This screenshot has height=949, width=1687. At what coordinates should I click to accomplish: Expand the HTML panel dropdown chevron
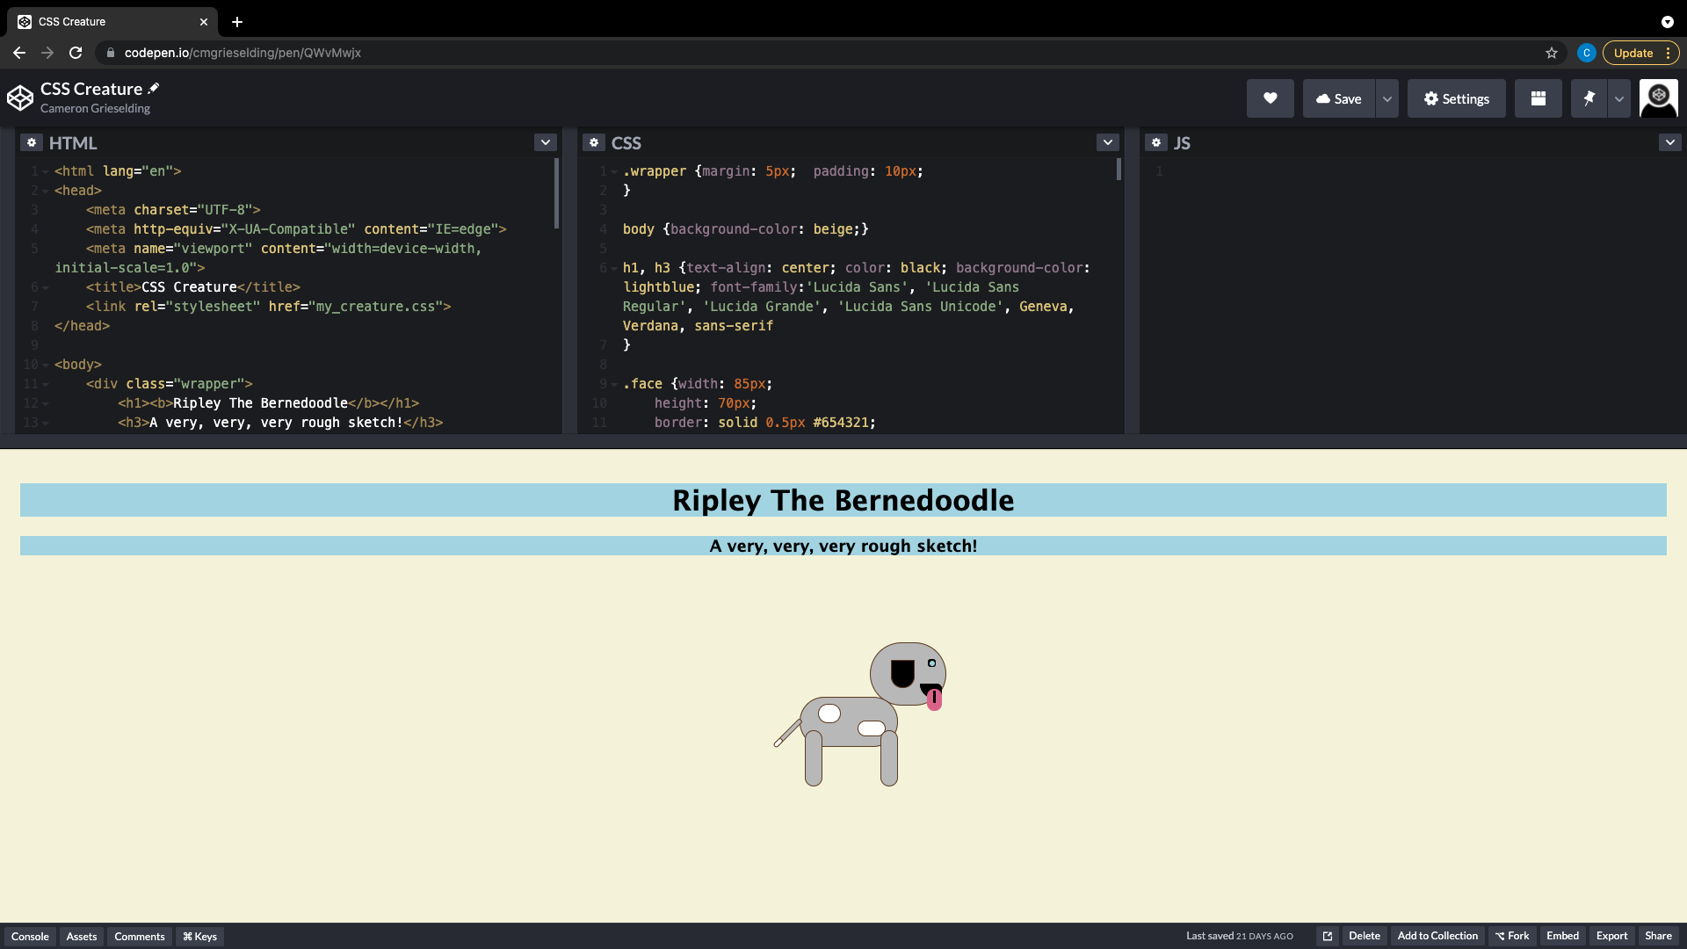point(546,142)
